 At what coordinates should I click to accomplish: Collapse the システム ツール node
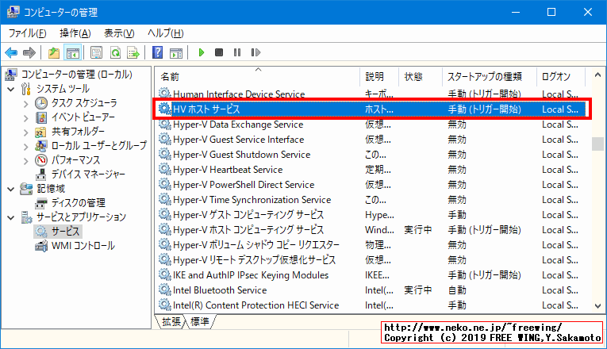pyautogui.click(x=11, y=89)
